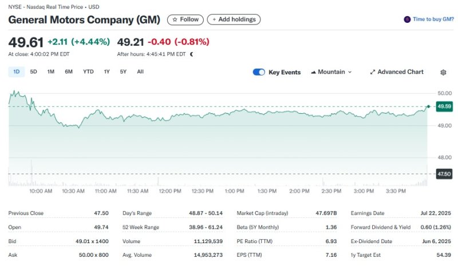
Task: Open the Advanced Chart view
Action: [397, 72]
